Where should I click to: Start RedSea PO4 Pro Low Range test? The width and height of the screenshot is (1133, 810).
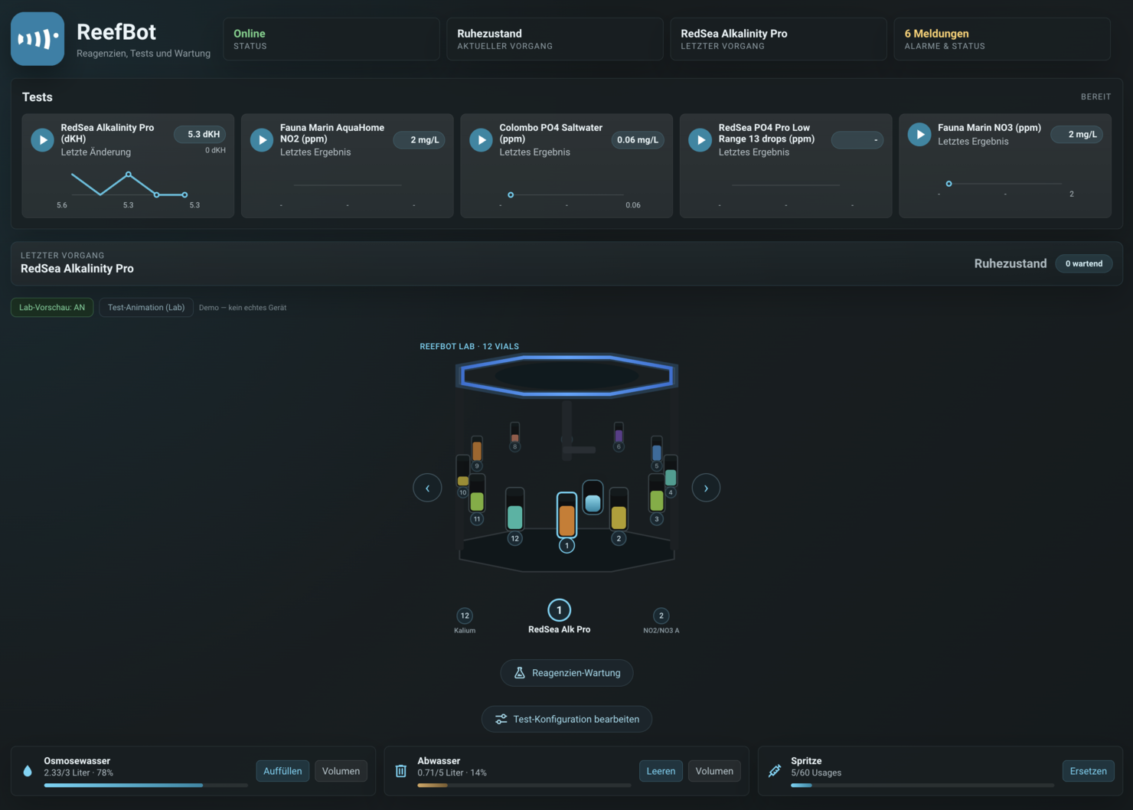(x=700, y=140)
